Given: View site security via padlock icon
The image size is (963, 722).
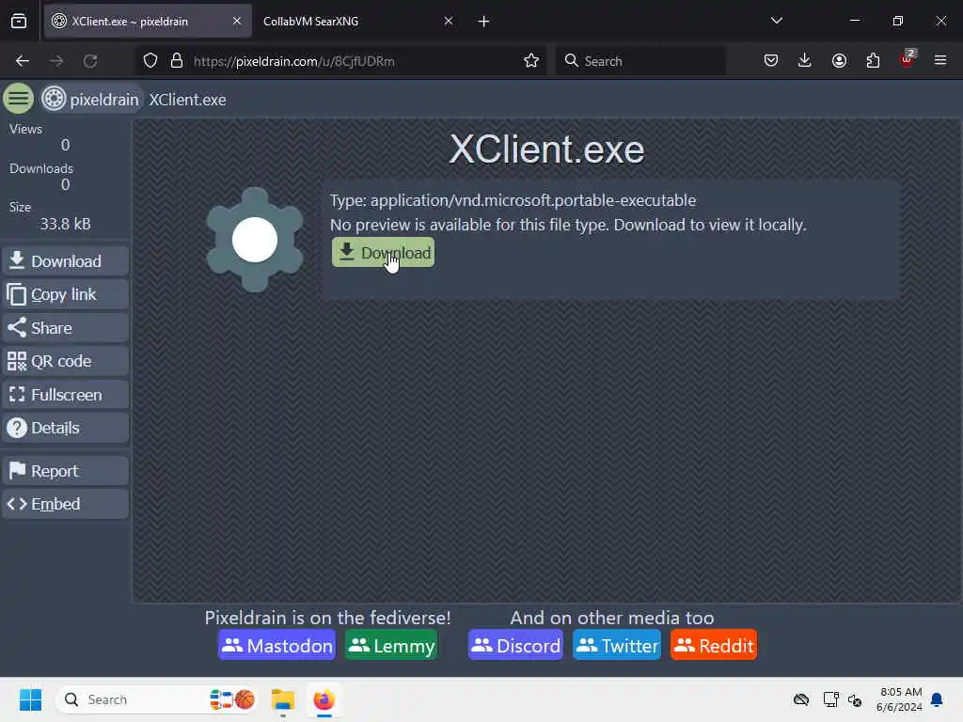Looking at the screenshot, I should point(177,61).
